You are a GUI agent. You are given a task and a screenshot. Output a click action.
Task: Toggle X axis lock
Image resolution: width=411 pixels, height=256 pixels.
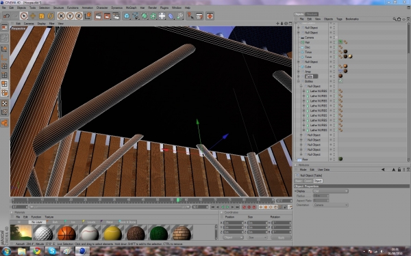click(x=61, y=16)
